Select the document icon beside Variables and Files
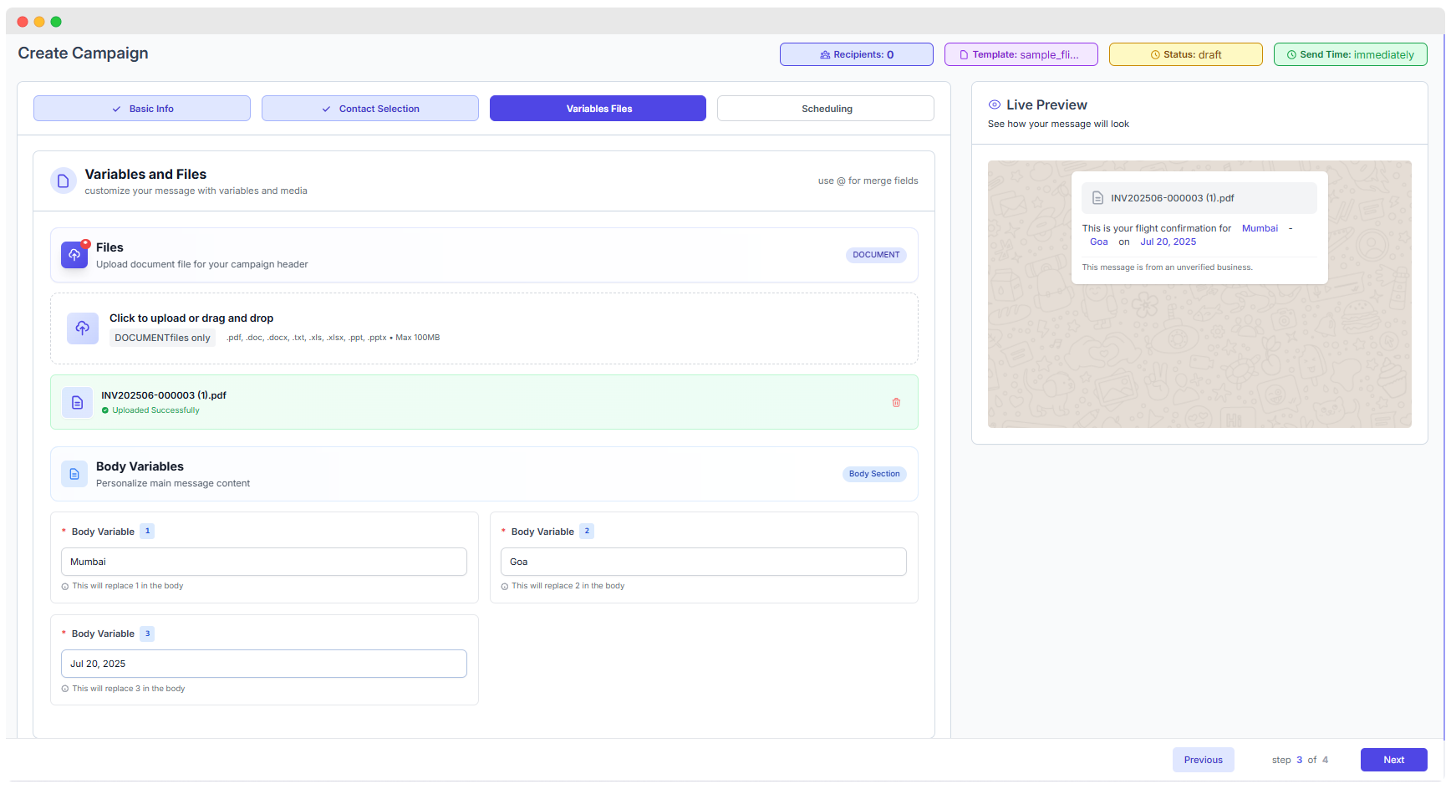1451x789 pixels. tap(64, 181)
